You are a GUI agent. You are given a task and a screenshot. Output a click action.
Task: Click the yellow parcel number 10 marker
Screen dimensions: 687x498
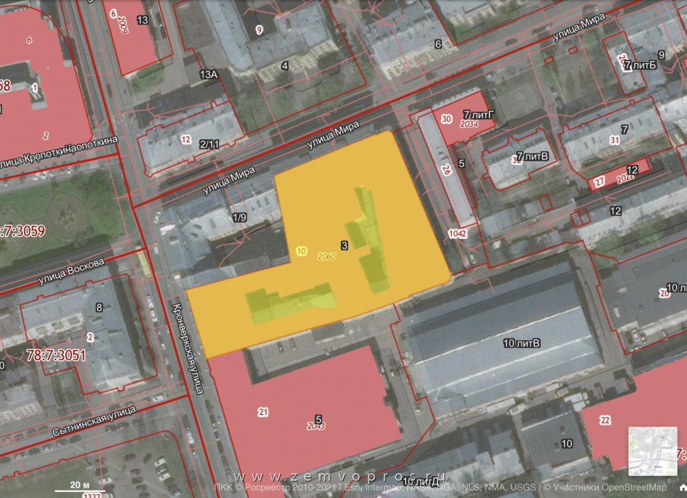click(302, 251)
